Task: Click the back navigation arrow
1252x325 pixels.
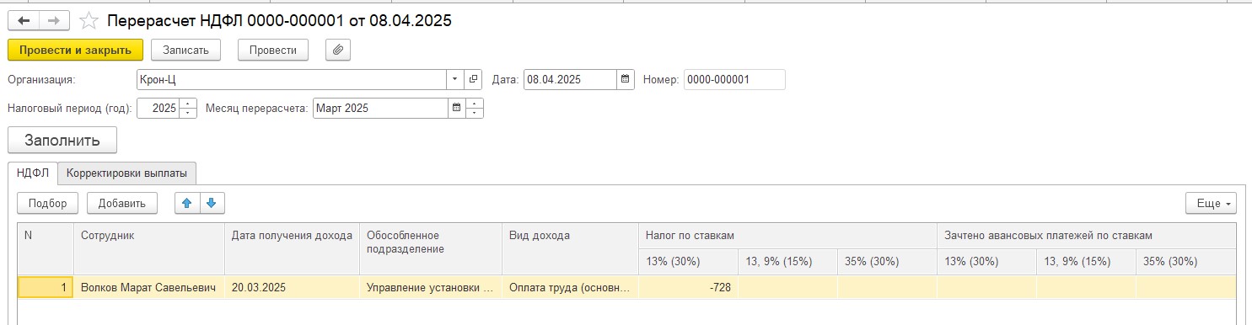Action: 24,21
